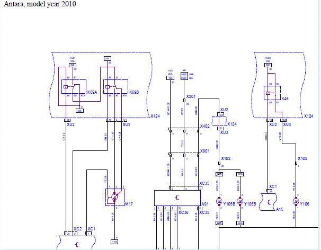This screenshot has height=250, width=321.
Task: Click the Y105B label nearest the A91 module
Action: pyautogui.click(x=229, y=204)
